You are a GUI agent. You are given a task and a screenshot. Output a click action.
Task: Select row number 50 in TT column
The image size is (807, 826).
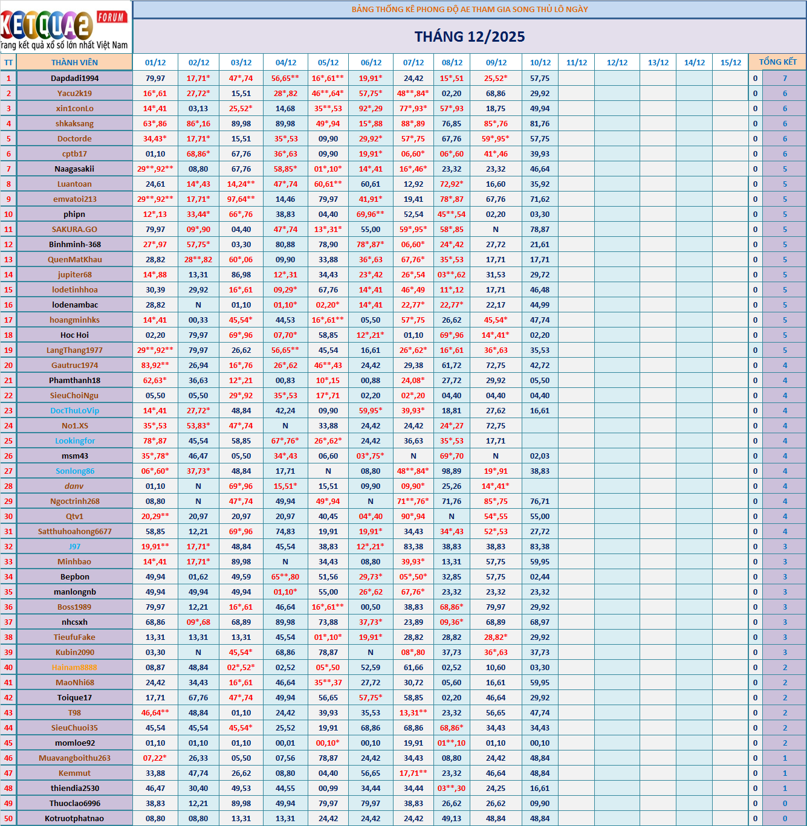[8, 818]
